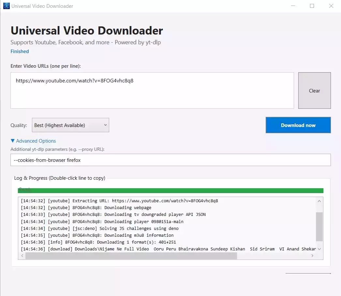Start download with Download now button
The height and width of the screenshot is (296, 341).
[x=298, y=125]
